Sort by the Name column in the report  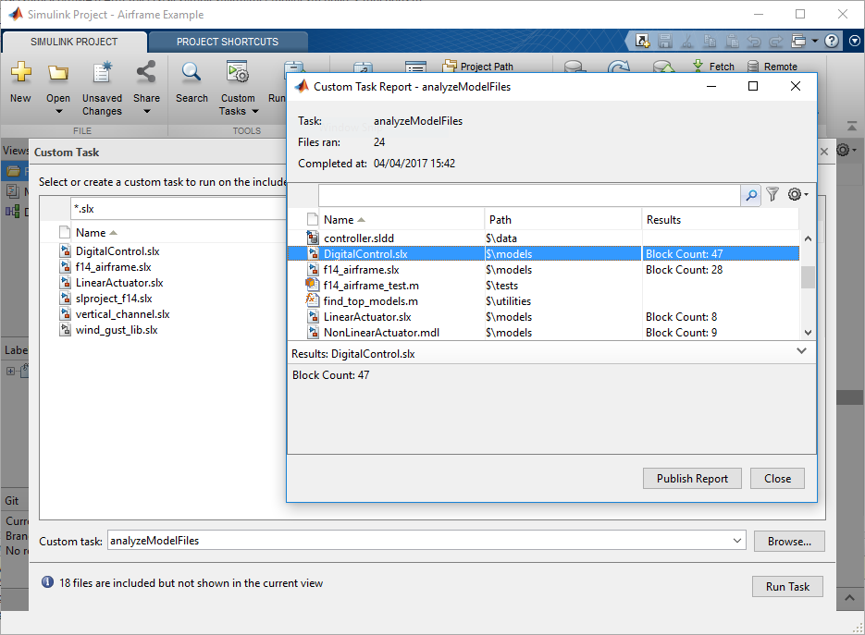pyautogui.click(x=402, y=220)
